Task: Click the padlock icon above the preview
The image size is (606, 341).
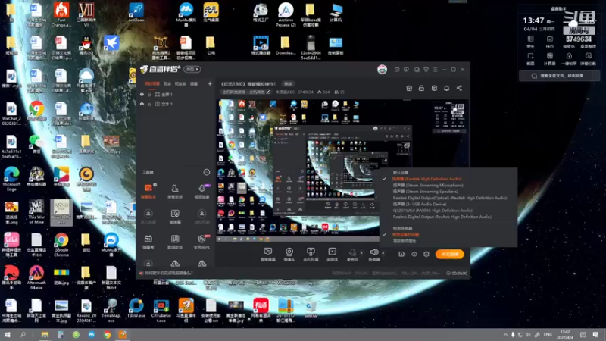Action: coord(421,88)
